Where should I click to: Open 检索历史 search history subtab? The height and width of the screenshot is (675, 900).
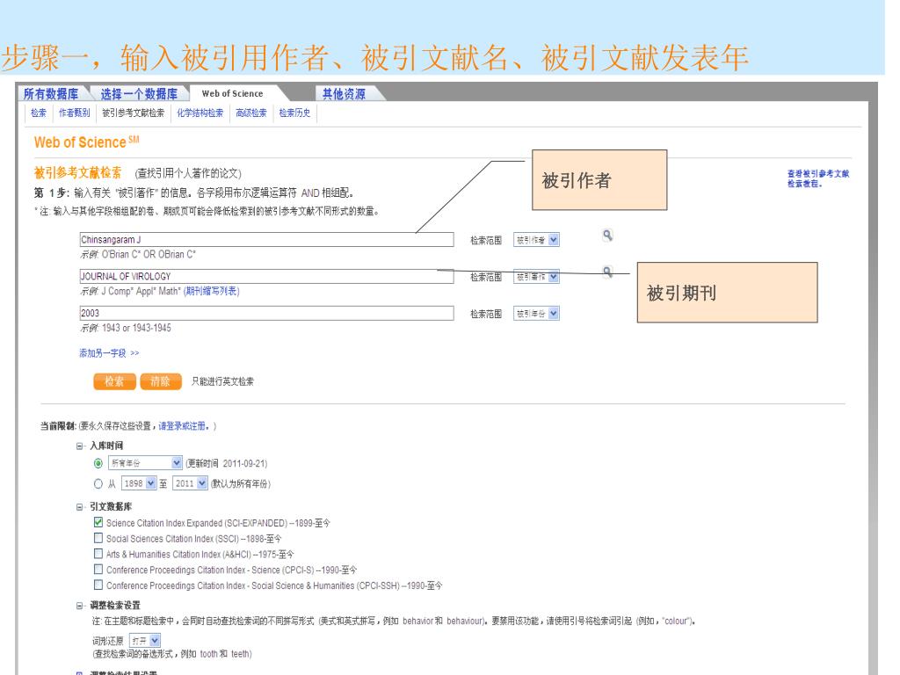295,112
